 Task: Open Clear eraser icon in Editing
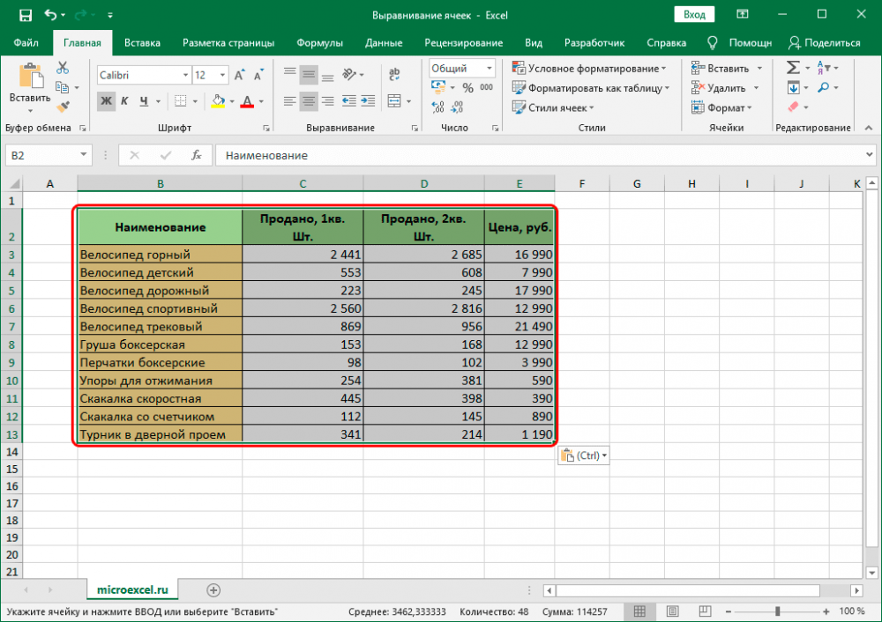click(793, 107)
